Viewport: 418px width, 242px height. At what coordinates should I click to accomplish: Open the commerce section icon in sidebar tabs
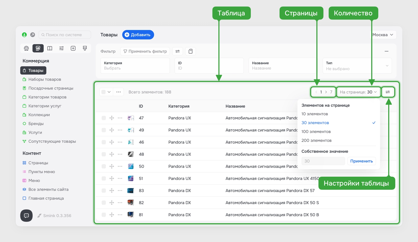pos(38,48)
